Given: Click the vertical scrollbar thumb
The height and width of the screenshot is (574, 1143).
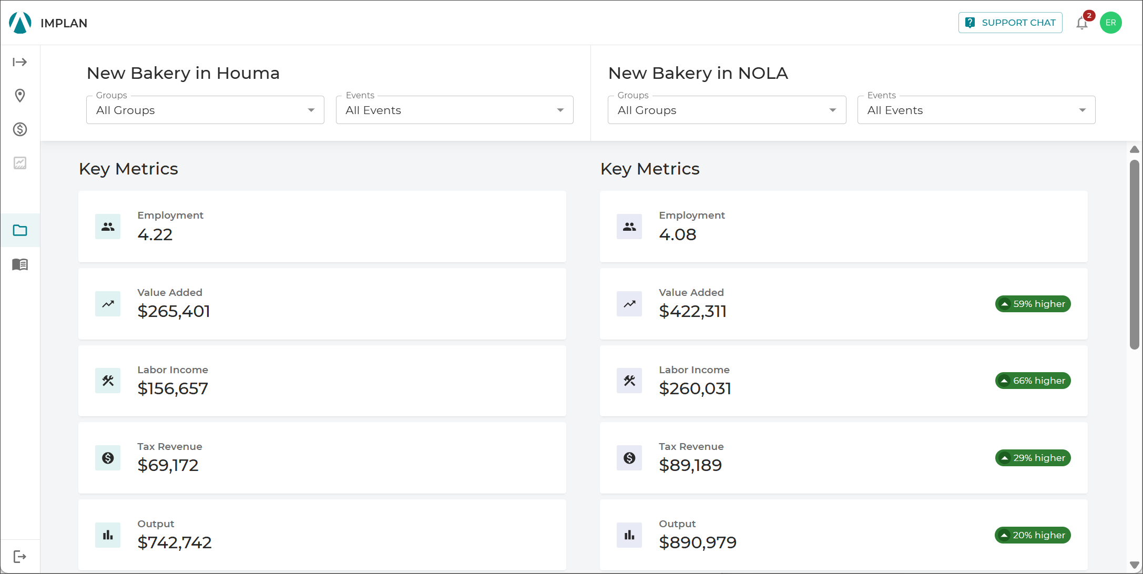Looking at the screenshot, I should (x=1135, y=254).
